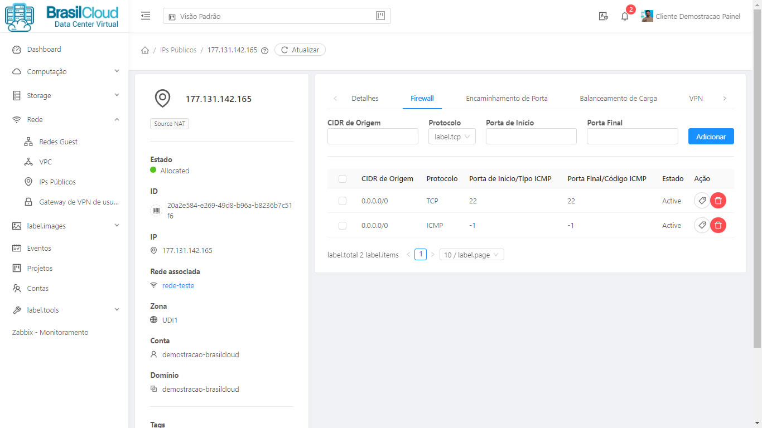Open the 10 / label.page size dropdown
This screenshot has width=762, height=428.
click(472, 255)
